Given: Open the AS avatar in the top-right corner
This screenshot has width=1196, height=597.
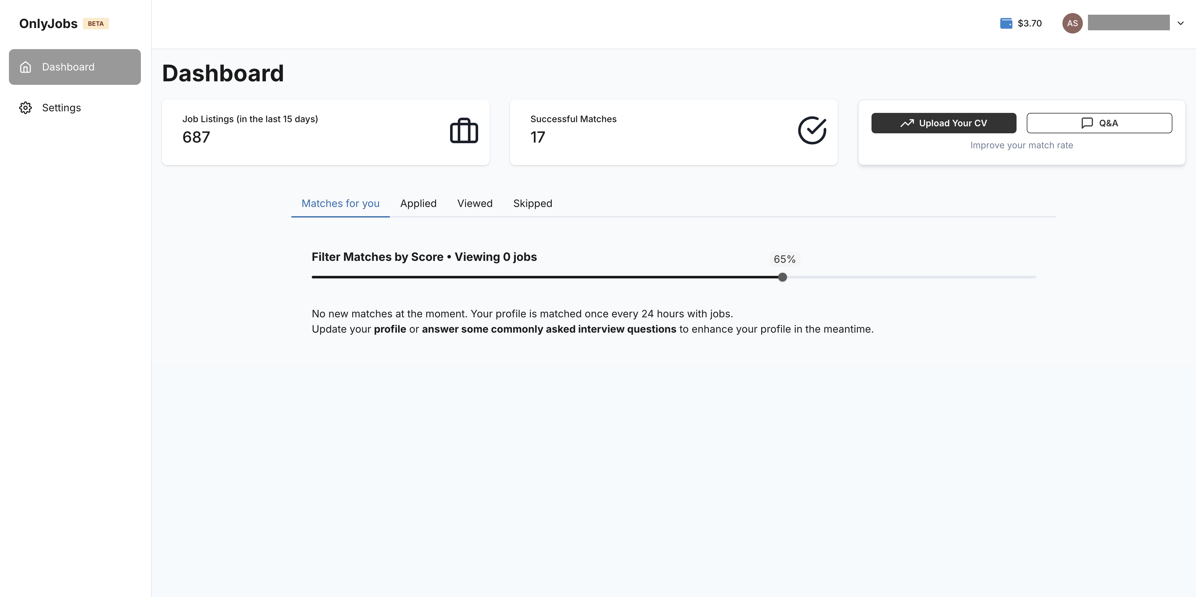Looking at the screenshot, I should (1072, 23).
